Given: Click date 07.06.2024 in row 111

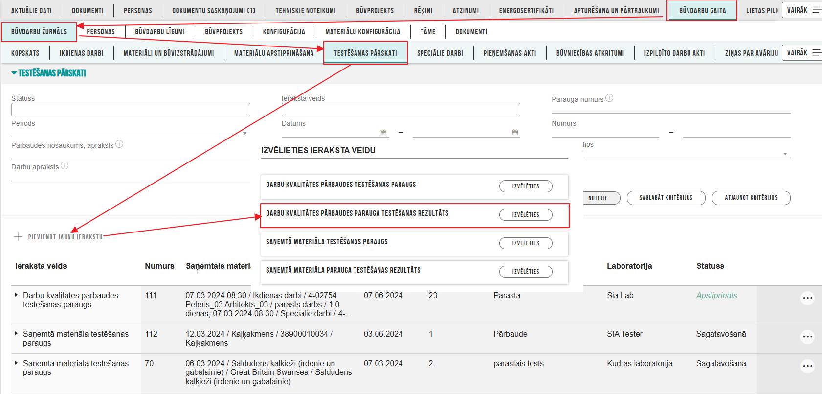Looking at the screenshot, I should [x=383, y=295].
